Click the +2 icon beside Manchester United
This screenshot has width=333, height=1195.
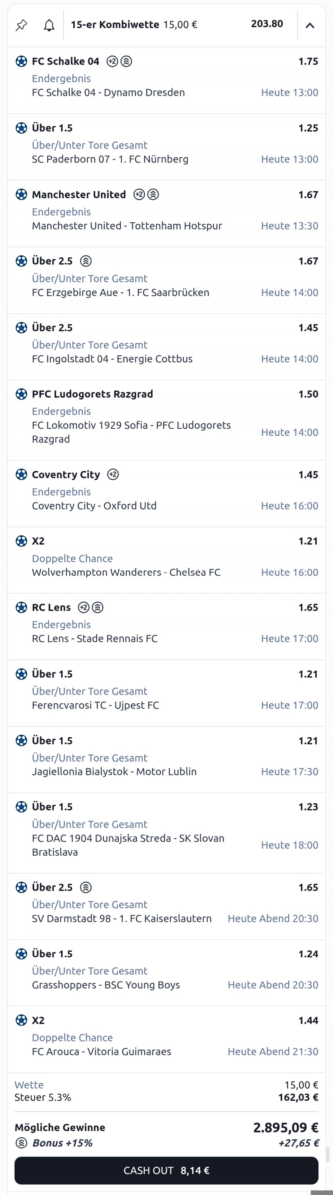pyautogui.click(x=139, y=195)
